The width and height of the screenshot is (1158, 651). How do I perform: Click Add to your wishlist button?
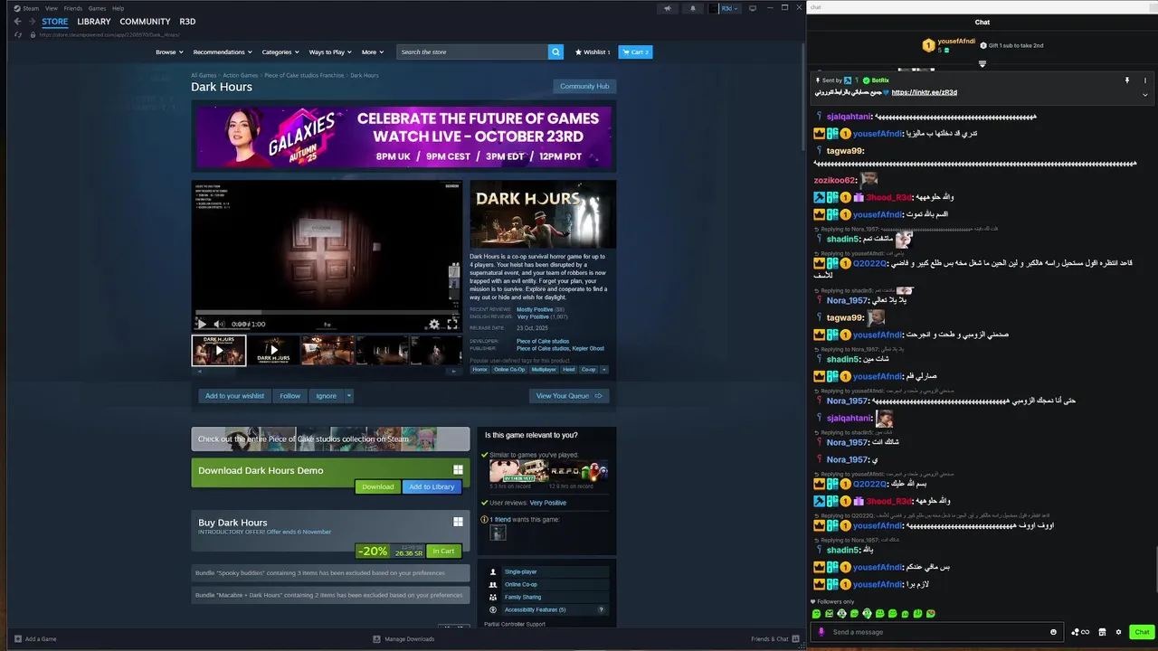pyautogui.click(x=234, y=396)
